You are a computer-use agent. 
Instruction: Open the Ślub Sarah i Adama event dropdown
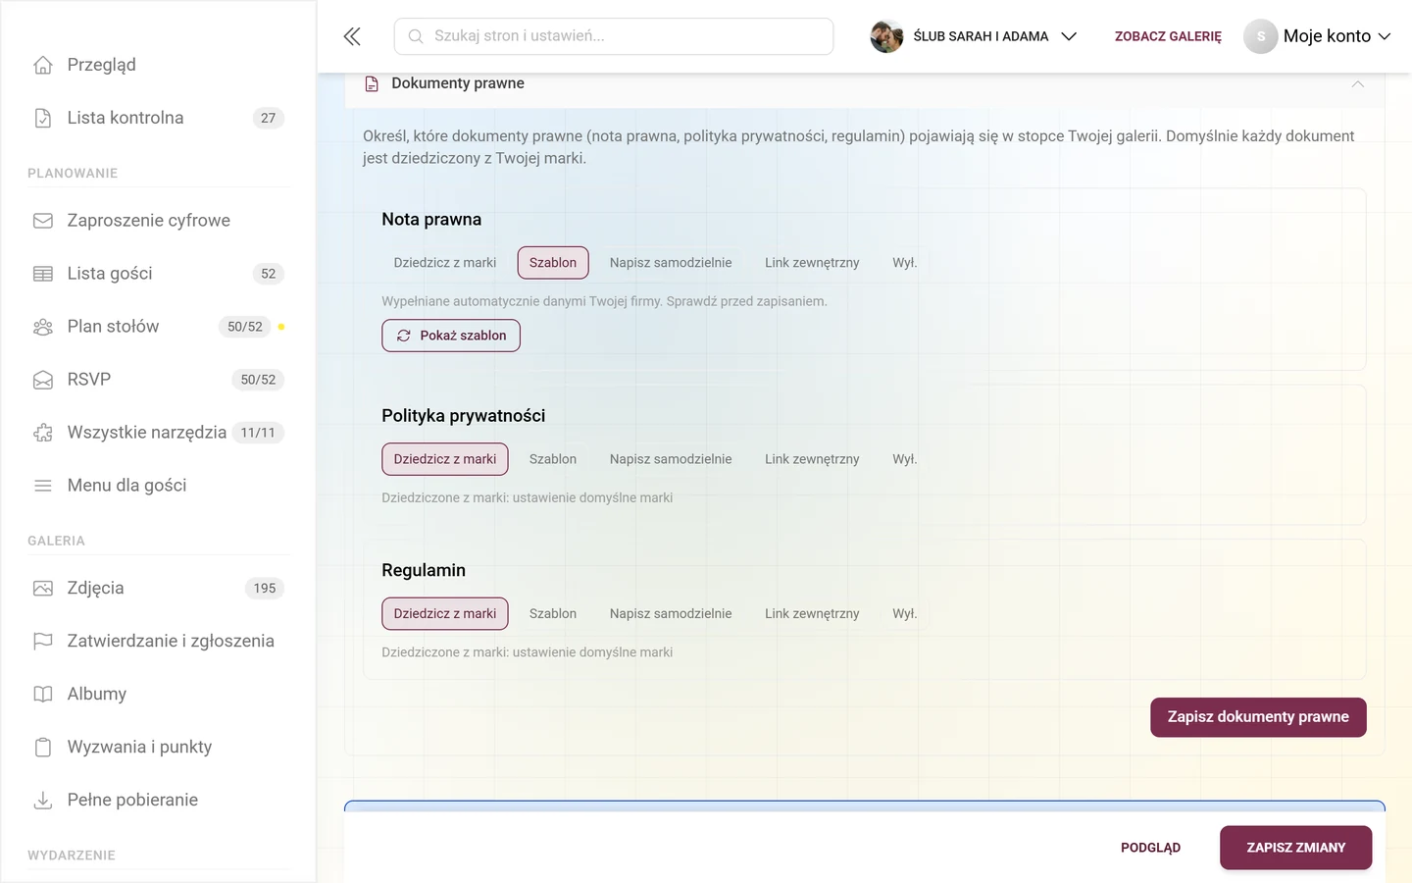coord(974,36)
